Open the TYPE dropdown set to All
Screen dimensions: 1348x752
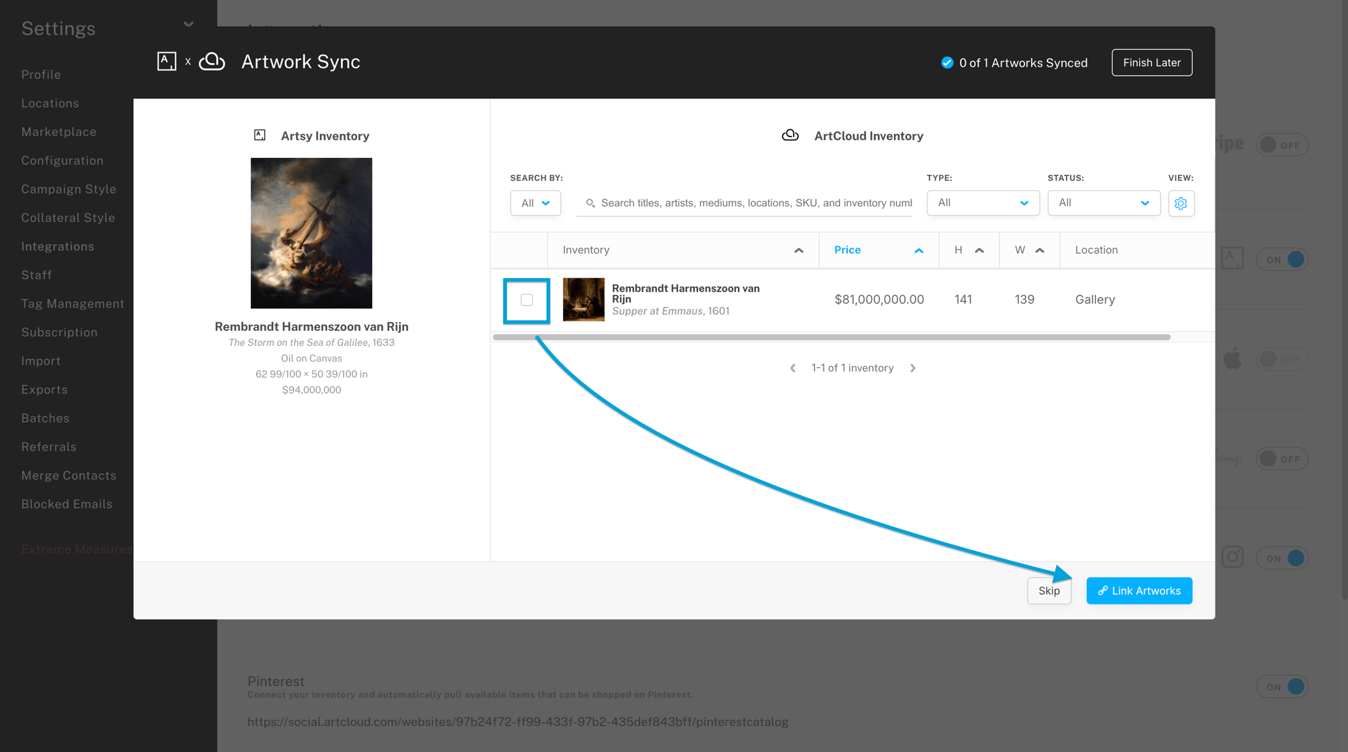click(982, 202)
